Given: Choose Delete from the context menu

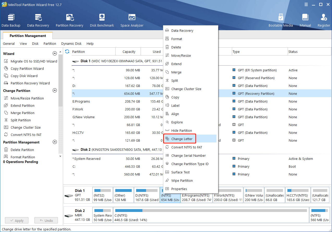Looking at the screenshot, I should click(190, 47).
